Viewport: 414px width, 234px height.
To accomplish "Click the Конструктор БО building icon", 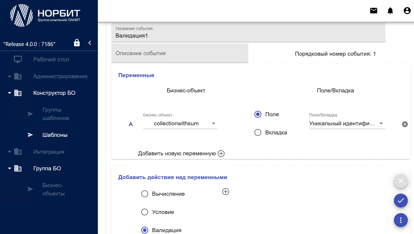I will (x=18, y=93).
